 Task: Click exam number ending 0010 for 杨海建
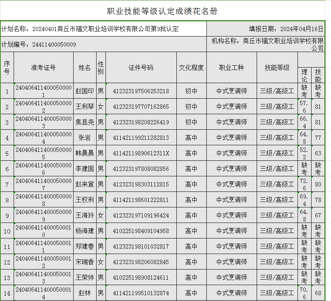[44, 231]
